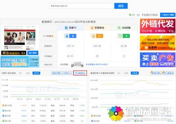Toggle 前20名 checkbox in right panel

click(92, 121)
